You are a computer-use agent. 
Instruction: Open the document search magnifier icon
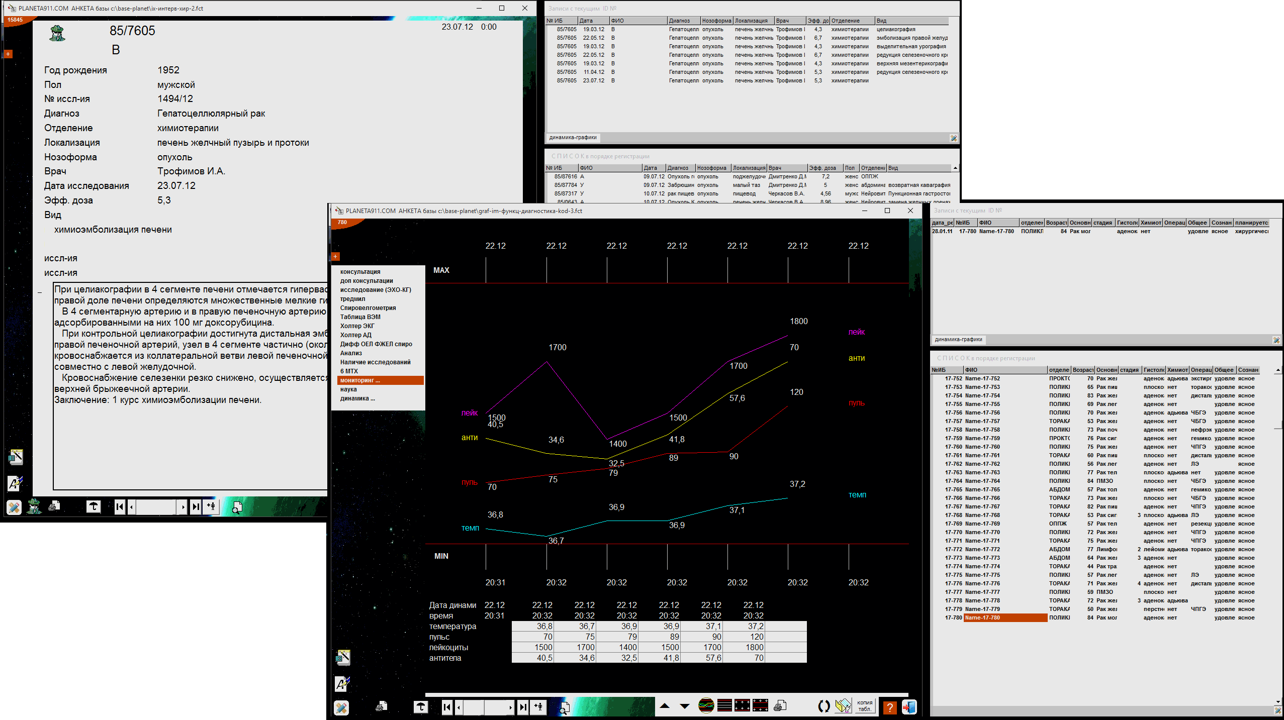(565, 707)
